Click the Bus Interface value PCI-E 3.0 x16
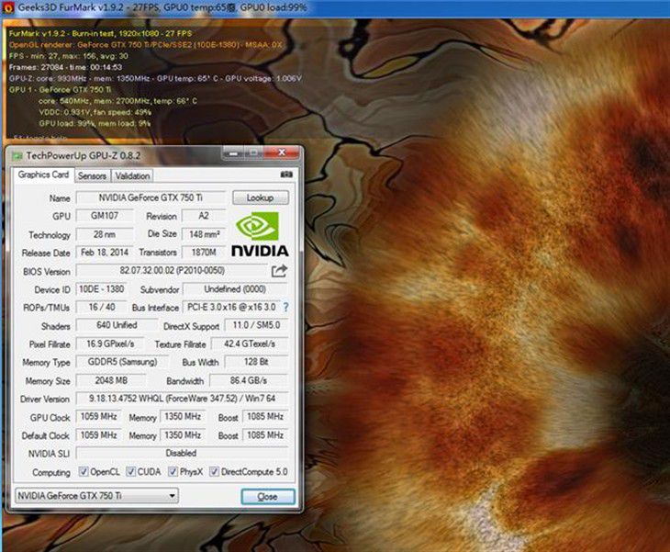670x552 pixels. click(231, 307)
